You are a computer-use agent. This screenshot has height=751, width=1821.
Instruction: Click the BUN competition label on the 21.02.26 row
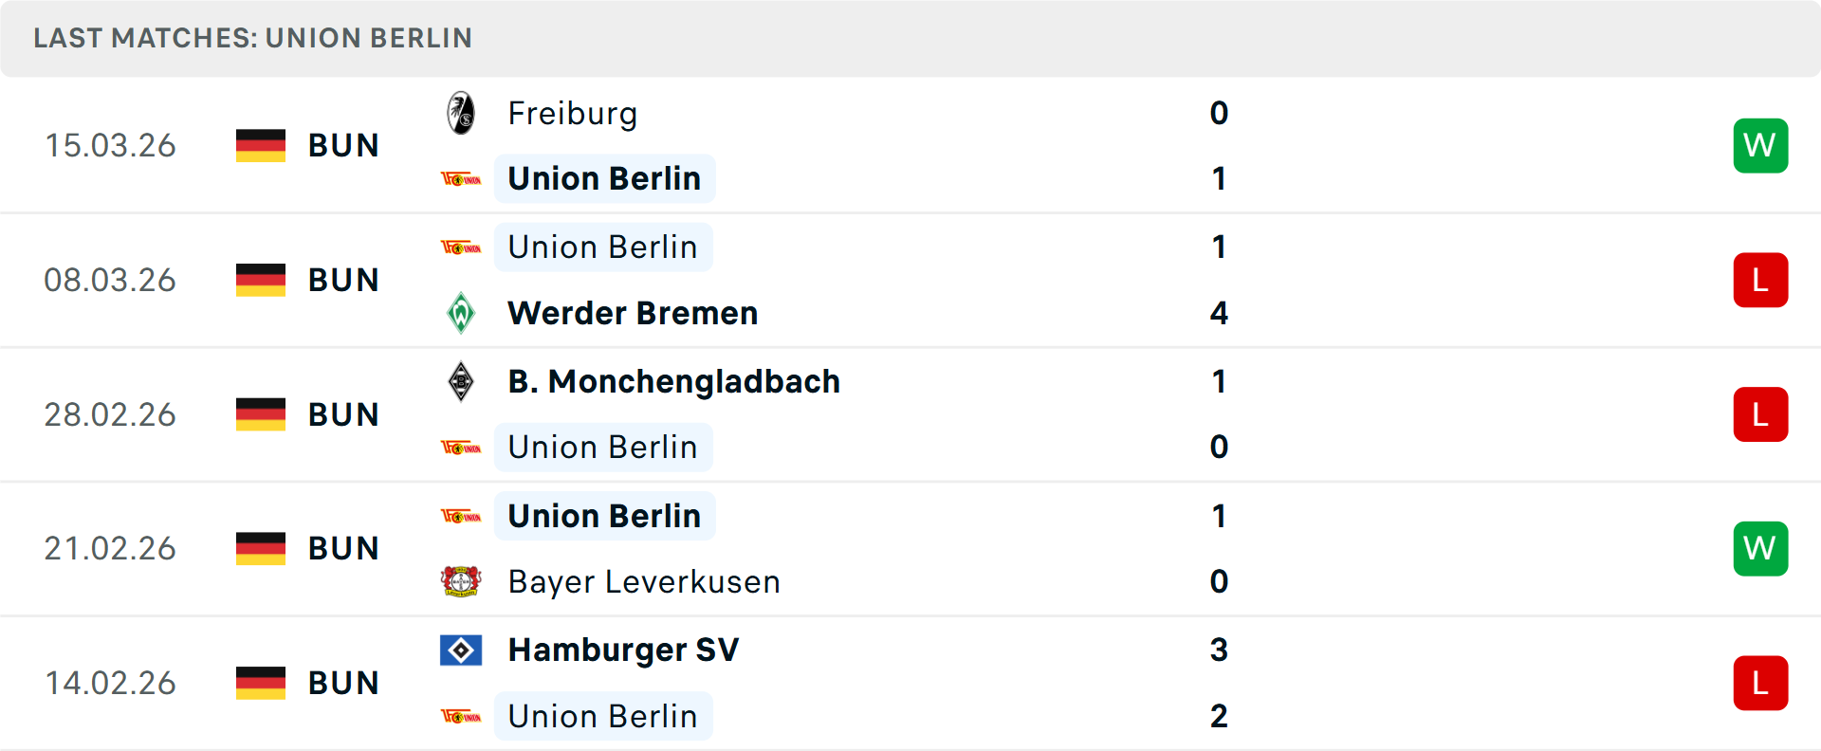click(x=343, y=548)
